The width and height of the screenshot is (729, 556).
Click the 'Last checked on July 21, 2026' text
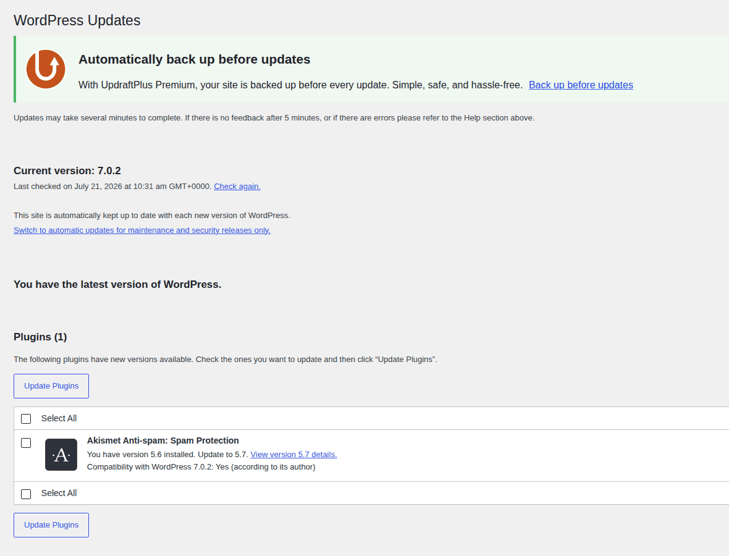[x=112, y=187]
